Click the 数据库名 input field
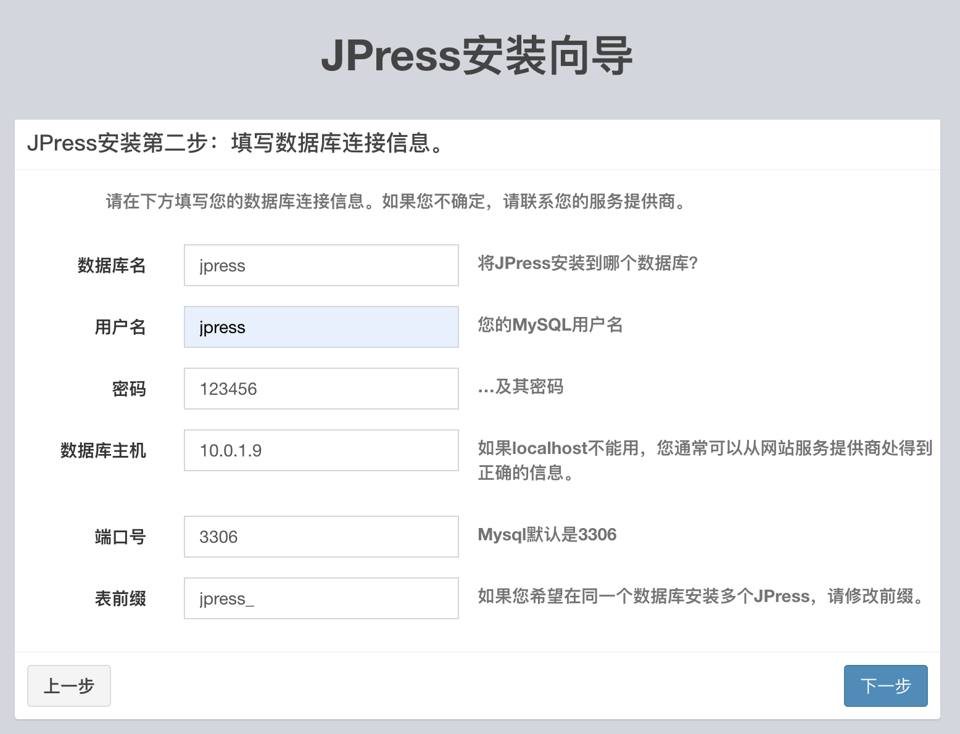The height and width of the screenshot is (734, 960). pyautogui.click(x=321, y=265)
